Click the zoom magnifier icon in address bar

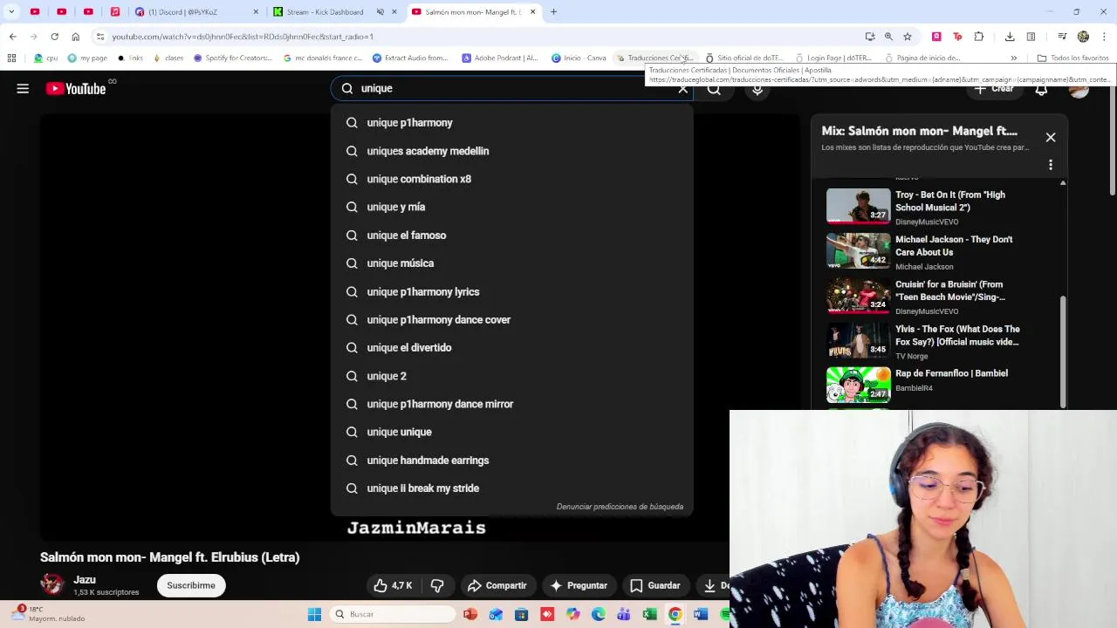coord(888,37)
